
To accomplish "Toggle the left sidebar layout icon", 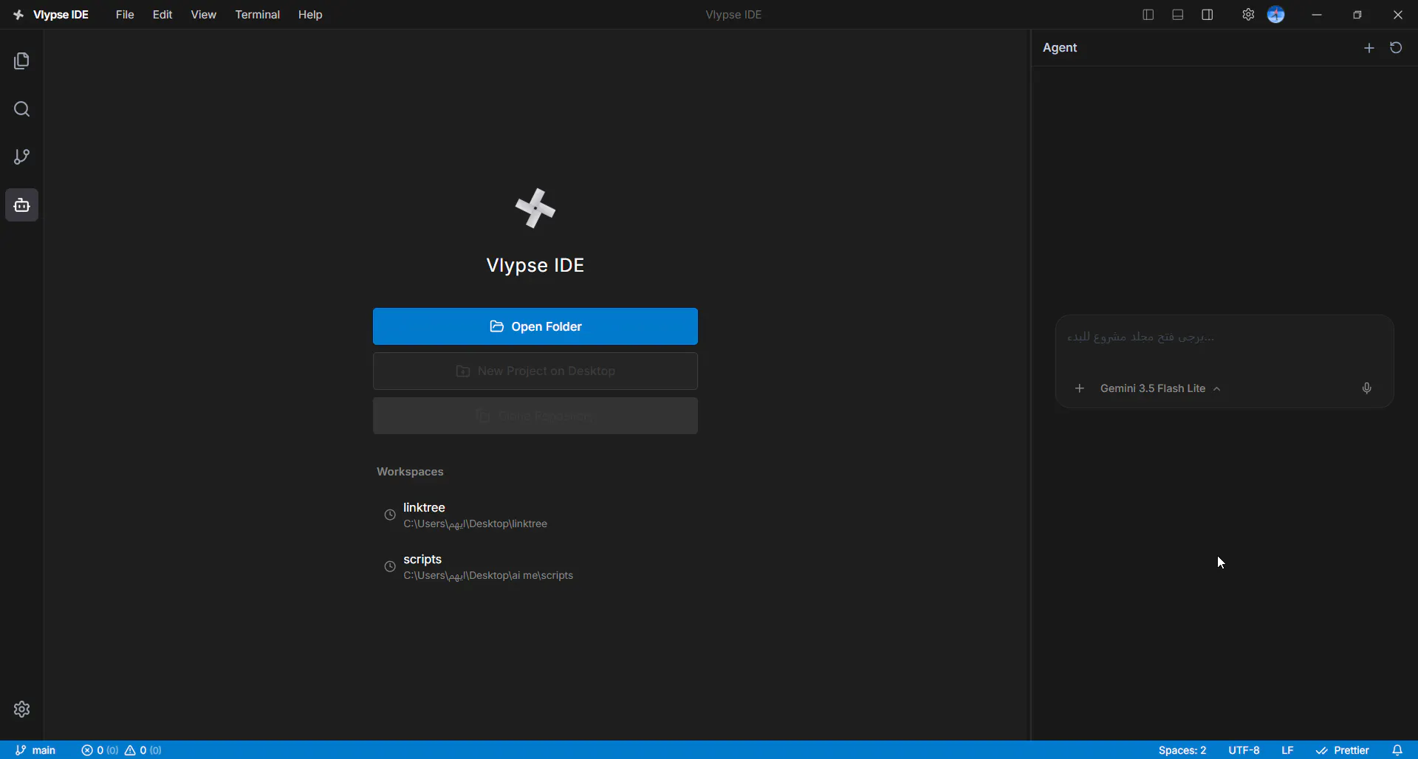I will (x=1148, y=15).
